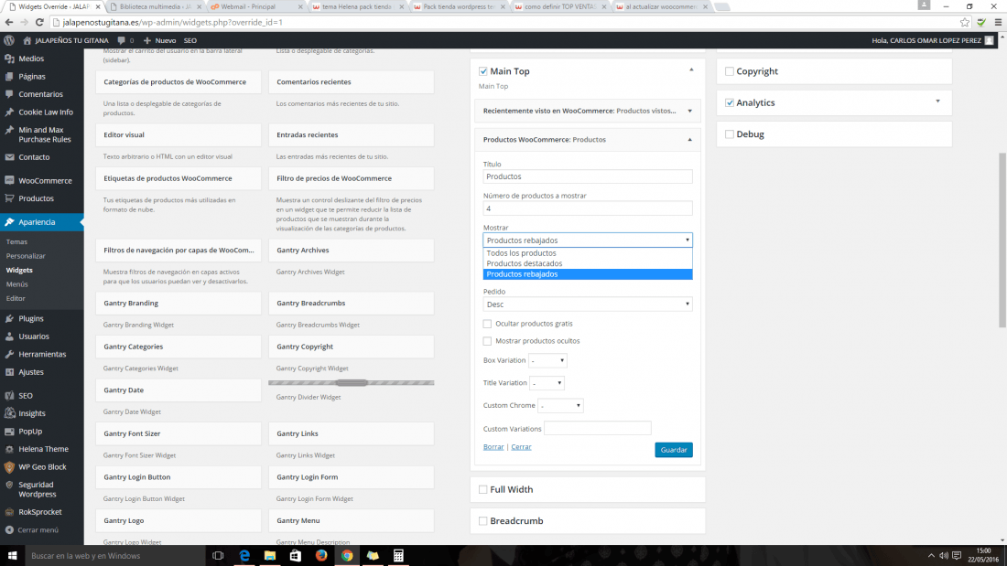1007x566 pixels.
Task: Select Todos los productos option
Action: click(588, 253)
